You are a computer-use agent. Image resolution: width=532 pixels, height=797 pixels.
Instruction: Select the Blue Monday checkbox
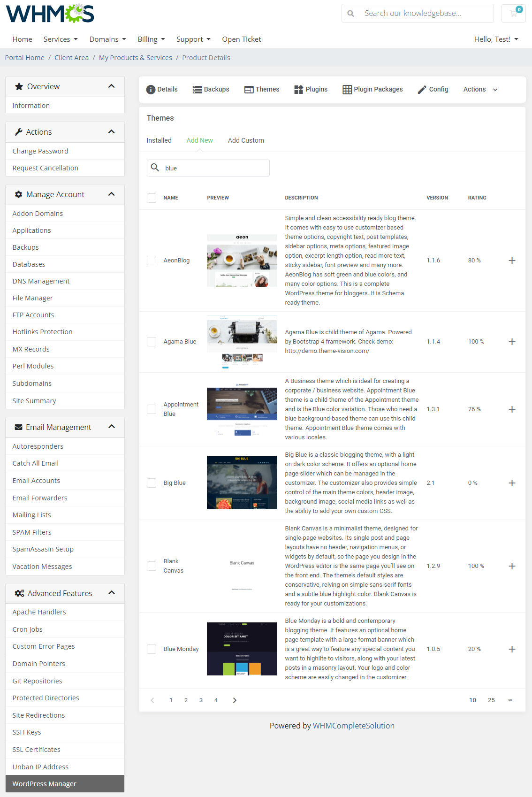(x=152, y=649)
